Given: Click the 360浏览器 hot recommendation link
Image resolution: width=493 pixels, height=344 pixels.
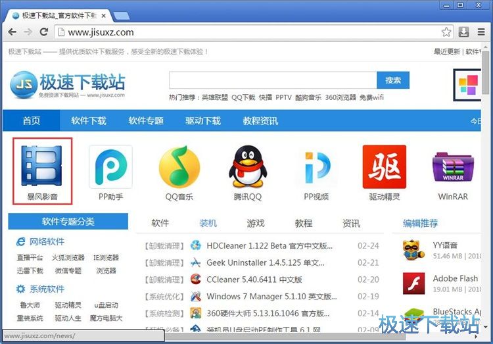Looking at the screenshot, I should [x=340, y=97].
